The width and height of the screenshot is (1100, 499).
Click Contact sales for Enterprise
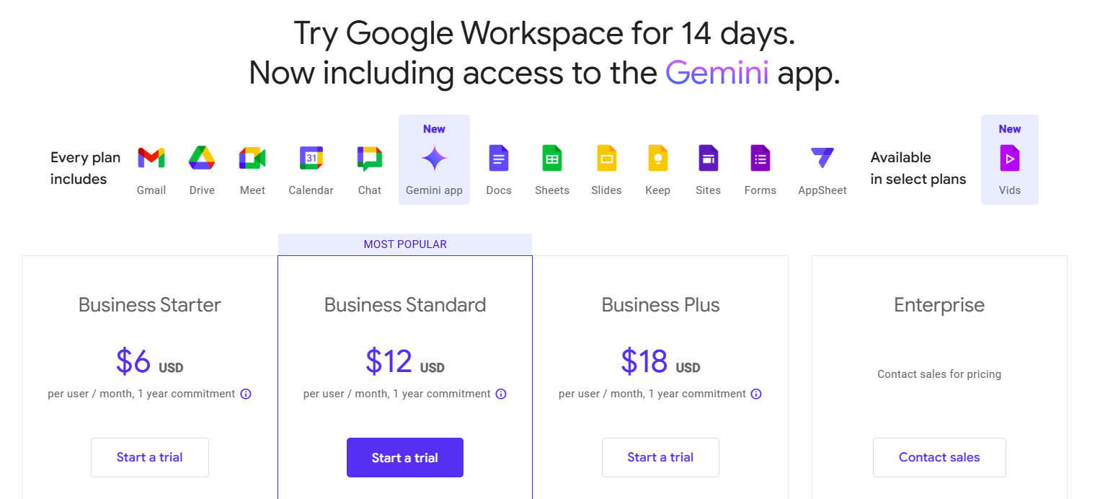(x=939, y=457)
